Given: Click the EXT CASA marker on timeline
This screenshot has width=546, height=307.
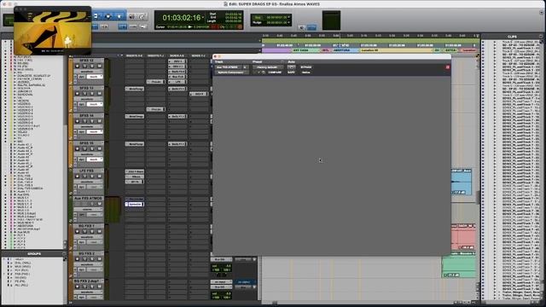Looking at the screenshot, I should [x=300, y=50].
